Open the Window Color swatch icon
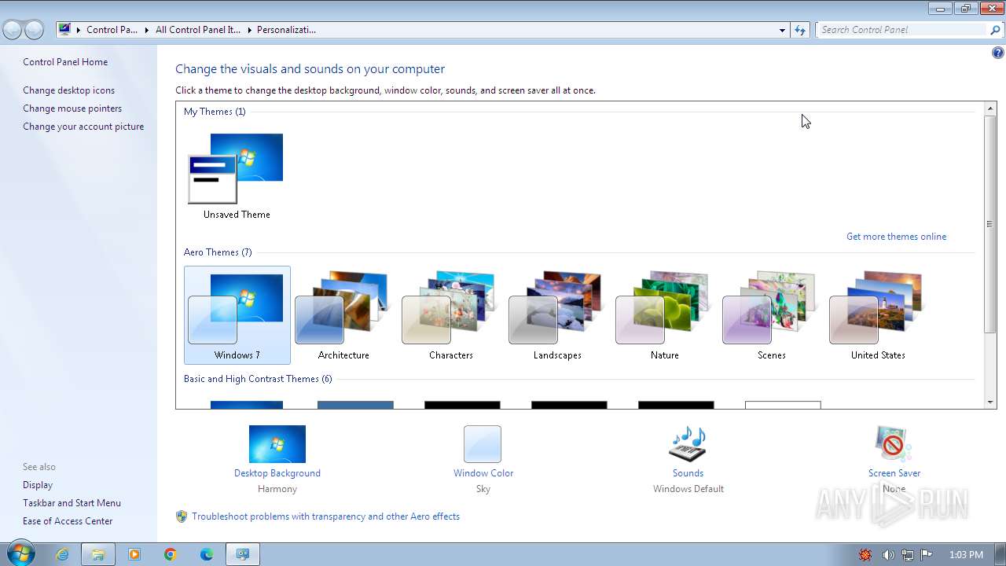Image resolution: width=1006 pixels, height=566 pixels. [483, 444]
